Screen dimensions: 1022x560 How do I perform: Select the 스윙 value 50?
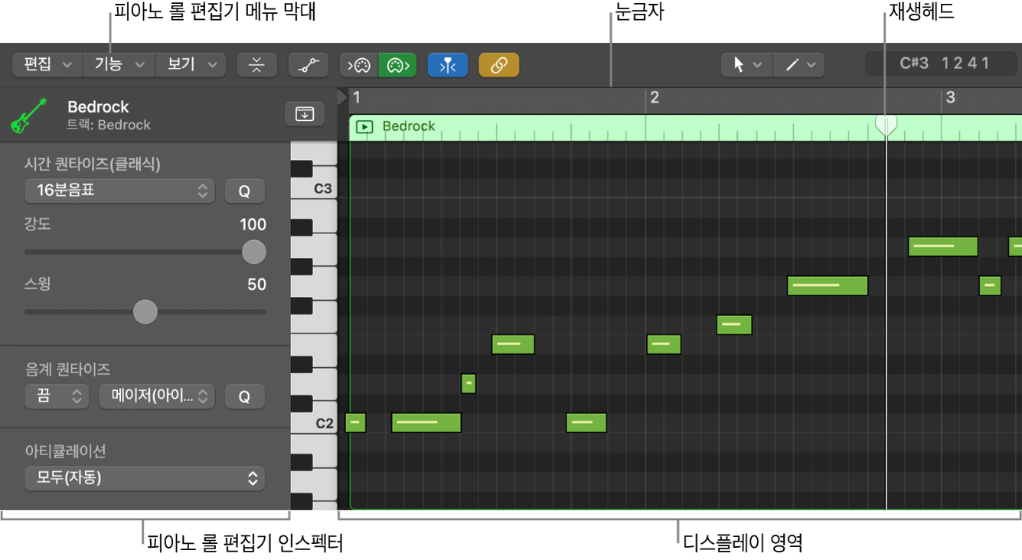tap(257, 285)
